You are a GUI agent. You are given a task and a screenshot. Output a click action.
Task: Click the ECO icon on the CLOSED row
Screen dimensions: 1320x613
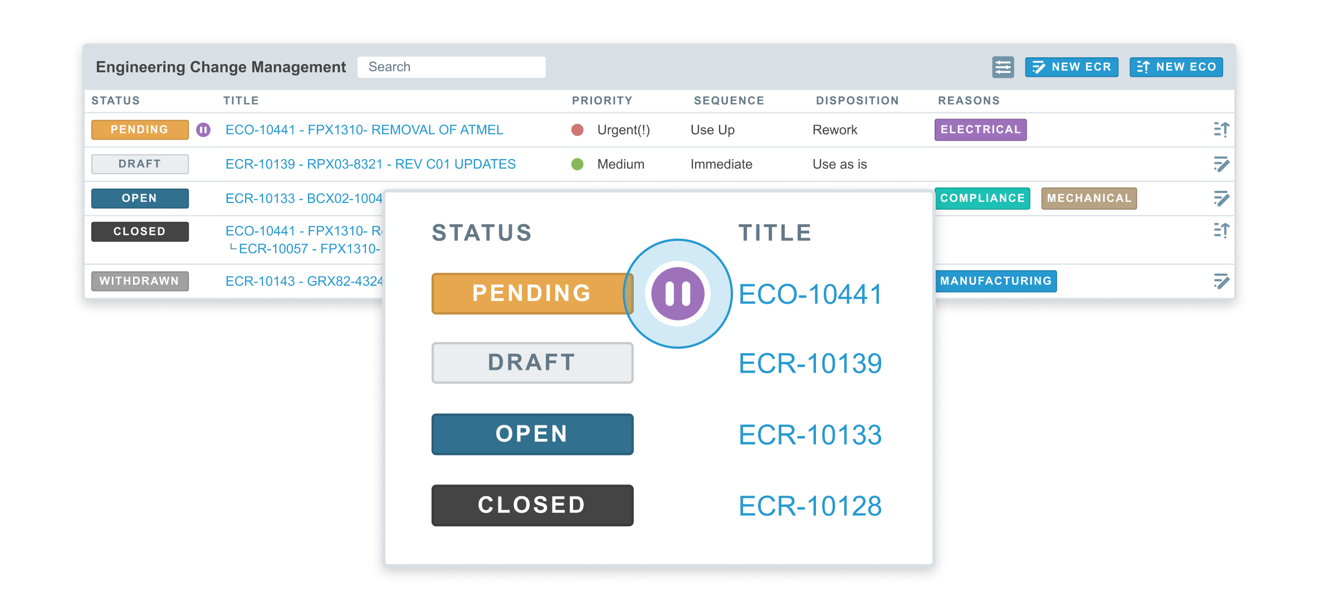pos(1221,230)
